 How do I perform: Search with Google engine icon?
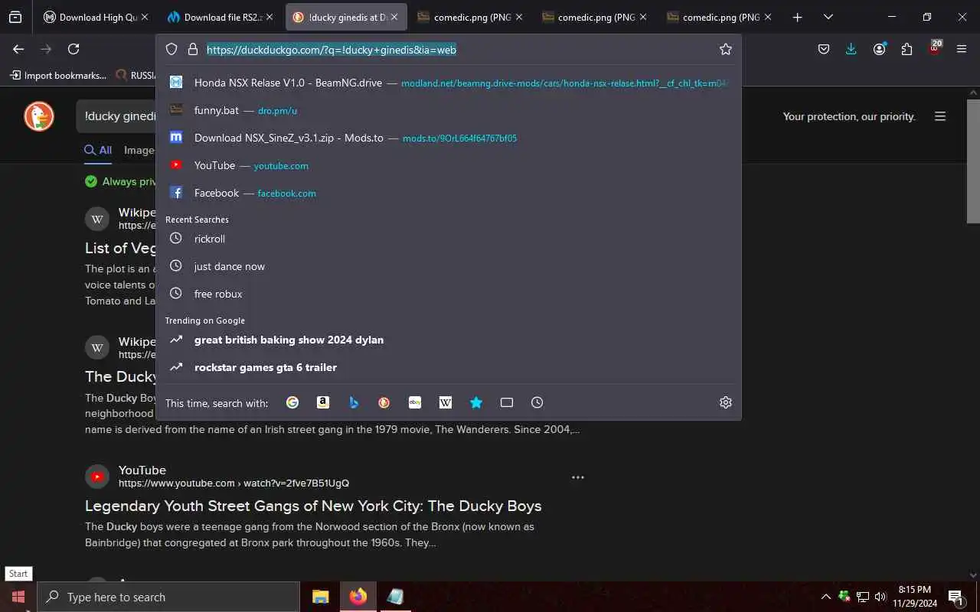tap(292, 402)
